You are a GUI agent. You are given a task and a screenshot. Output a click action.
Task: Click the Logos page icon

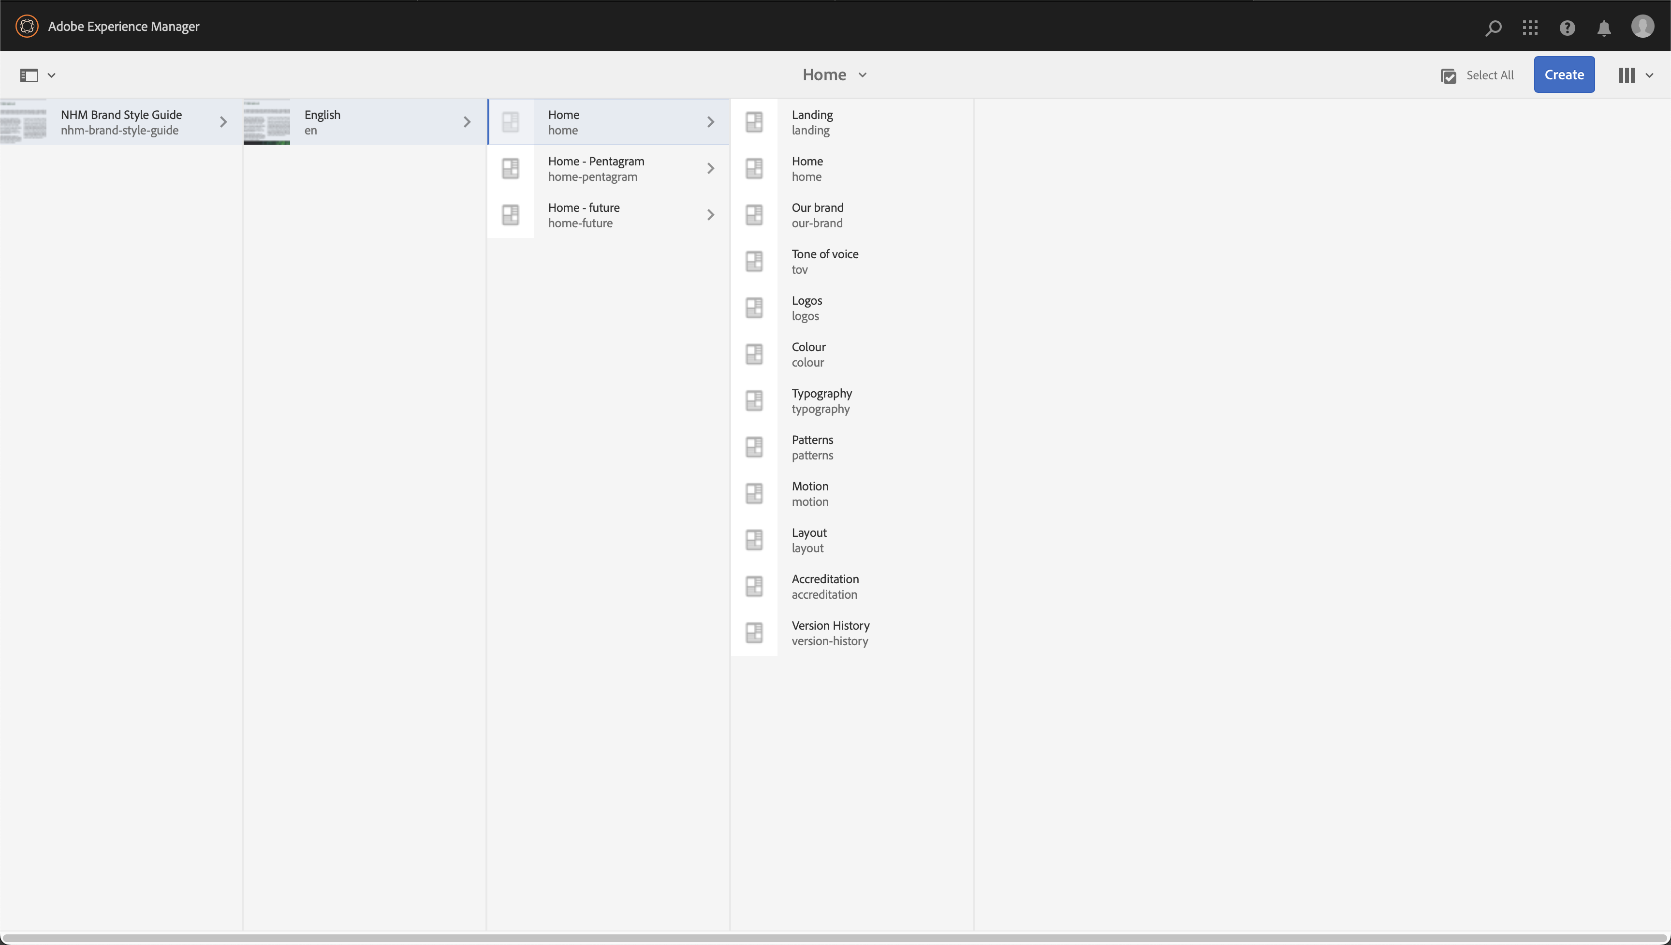point(754,308)
